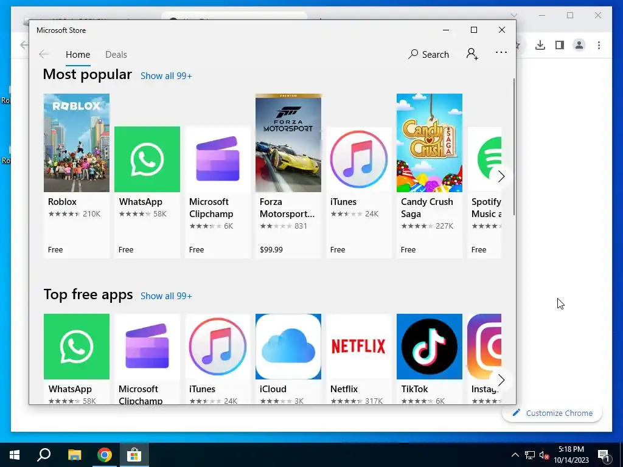623x467 pixels.
Task: Click Customize Chrome button in Chrome window
Action: click(x=552, y=413)
